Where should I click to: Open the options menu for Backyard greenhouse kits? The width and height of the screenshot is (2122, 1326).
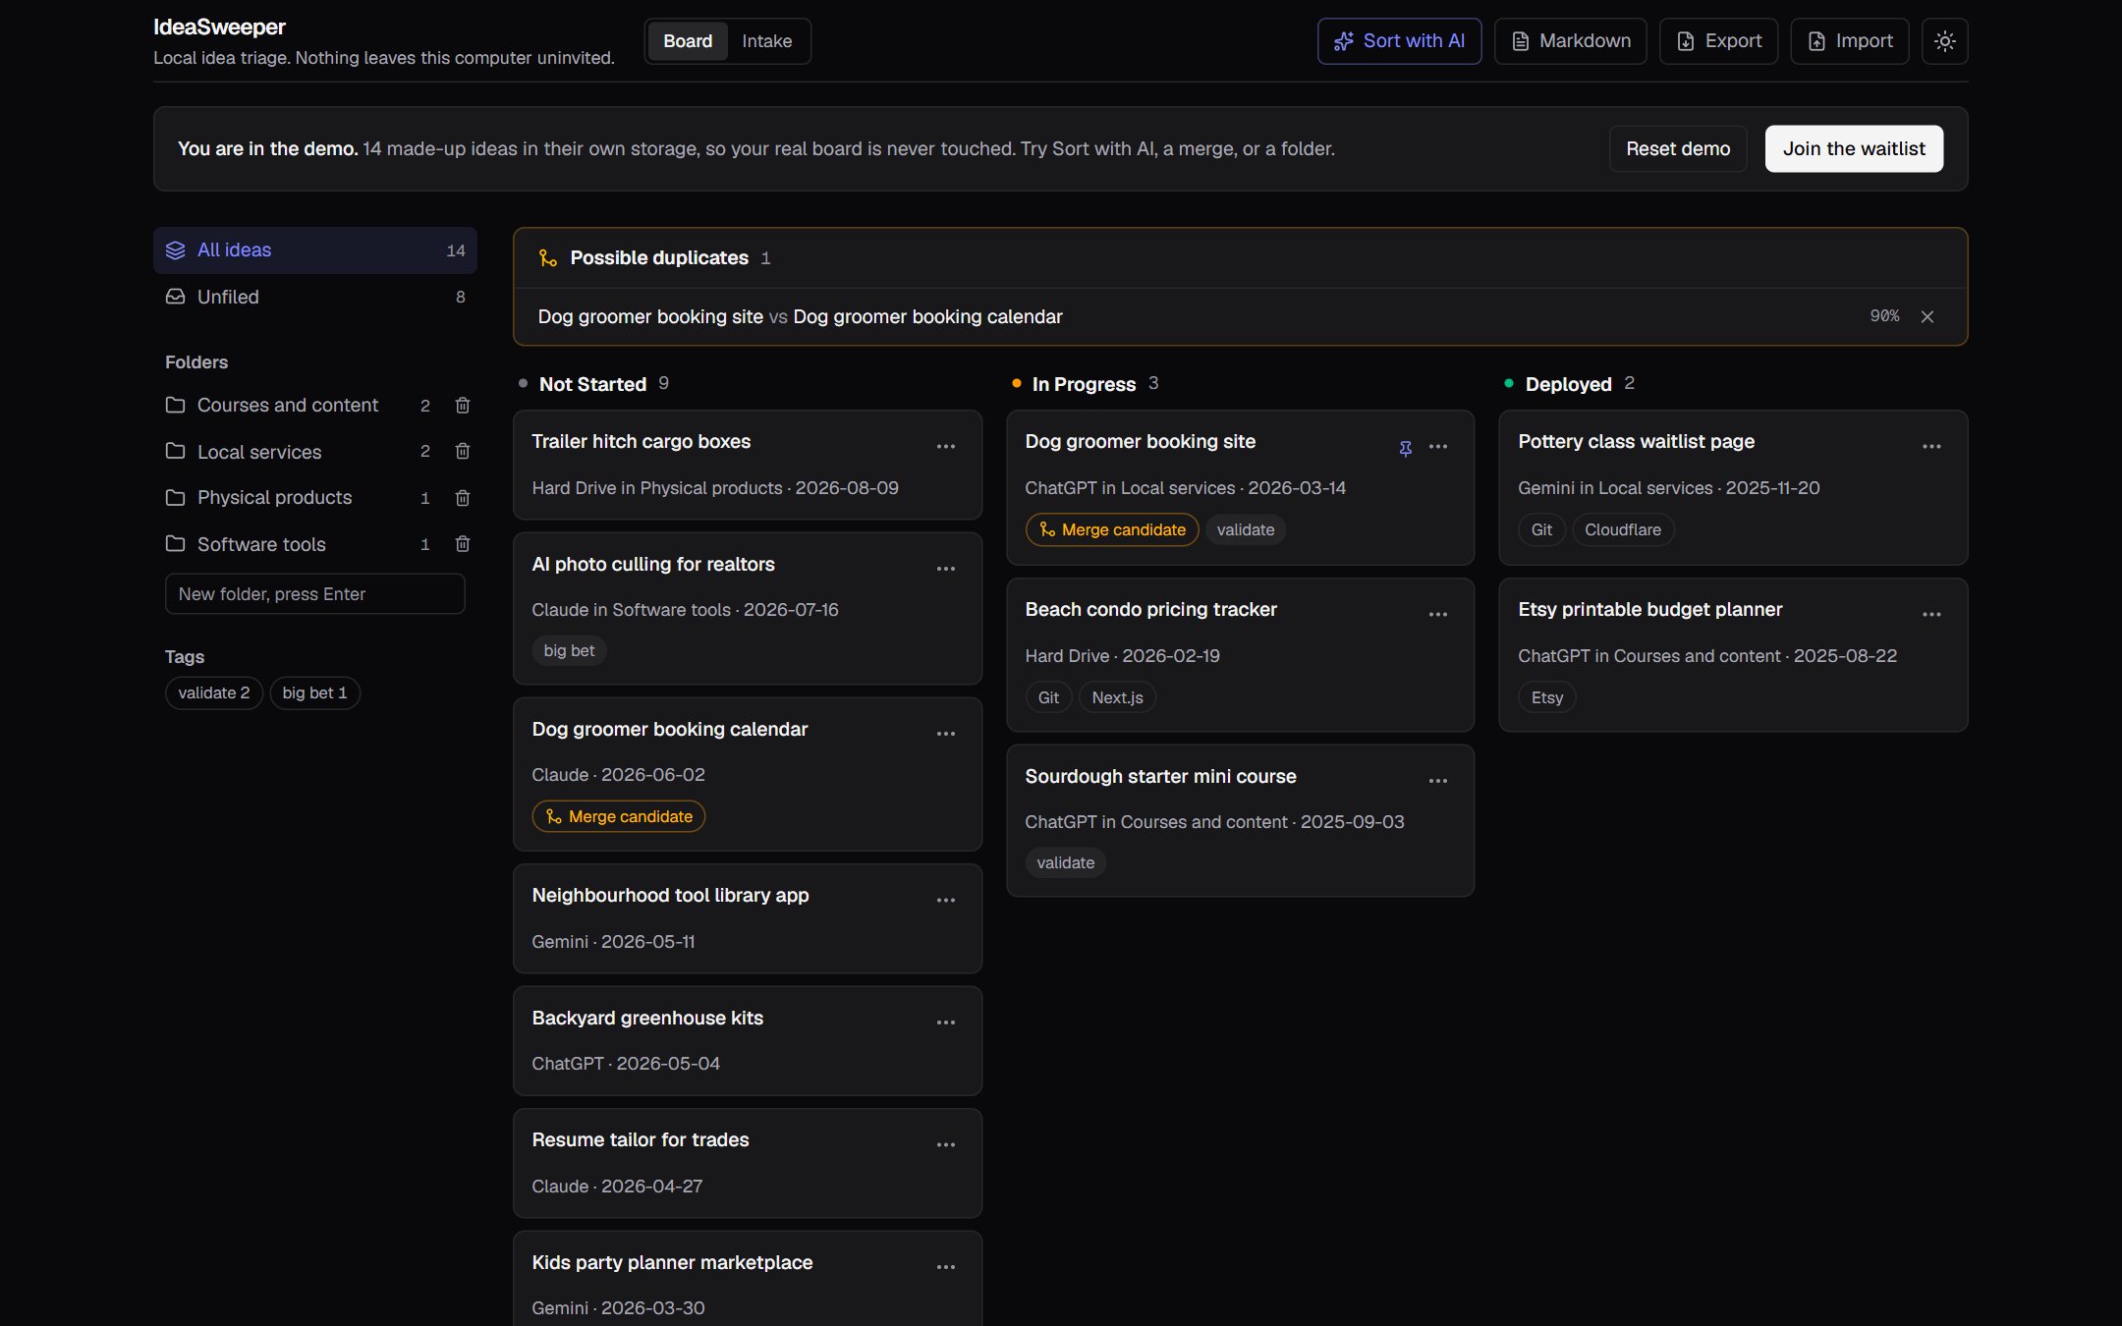click(x=946, y=1022)
